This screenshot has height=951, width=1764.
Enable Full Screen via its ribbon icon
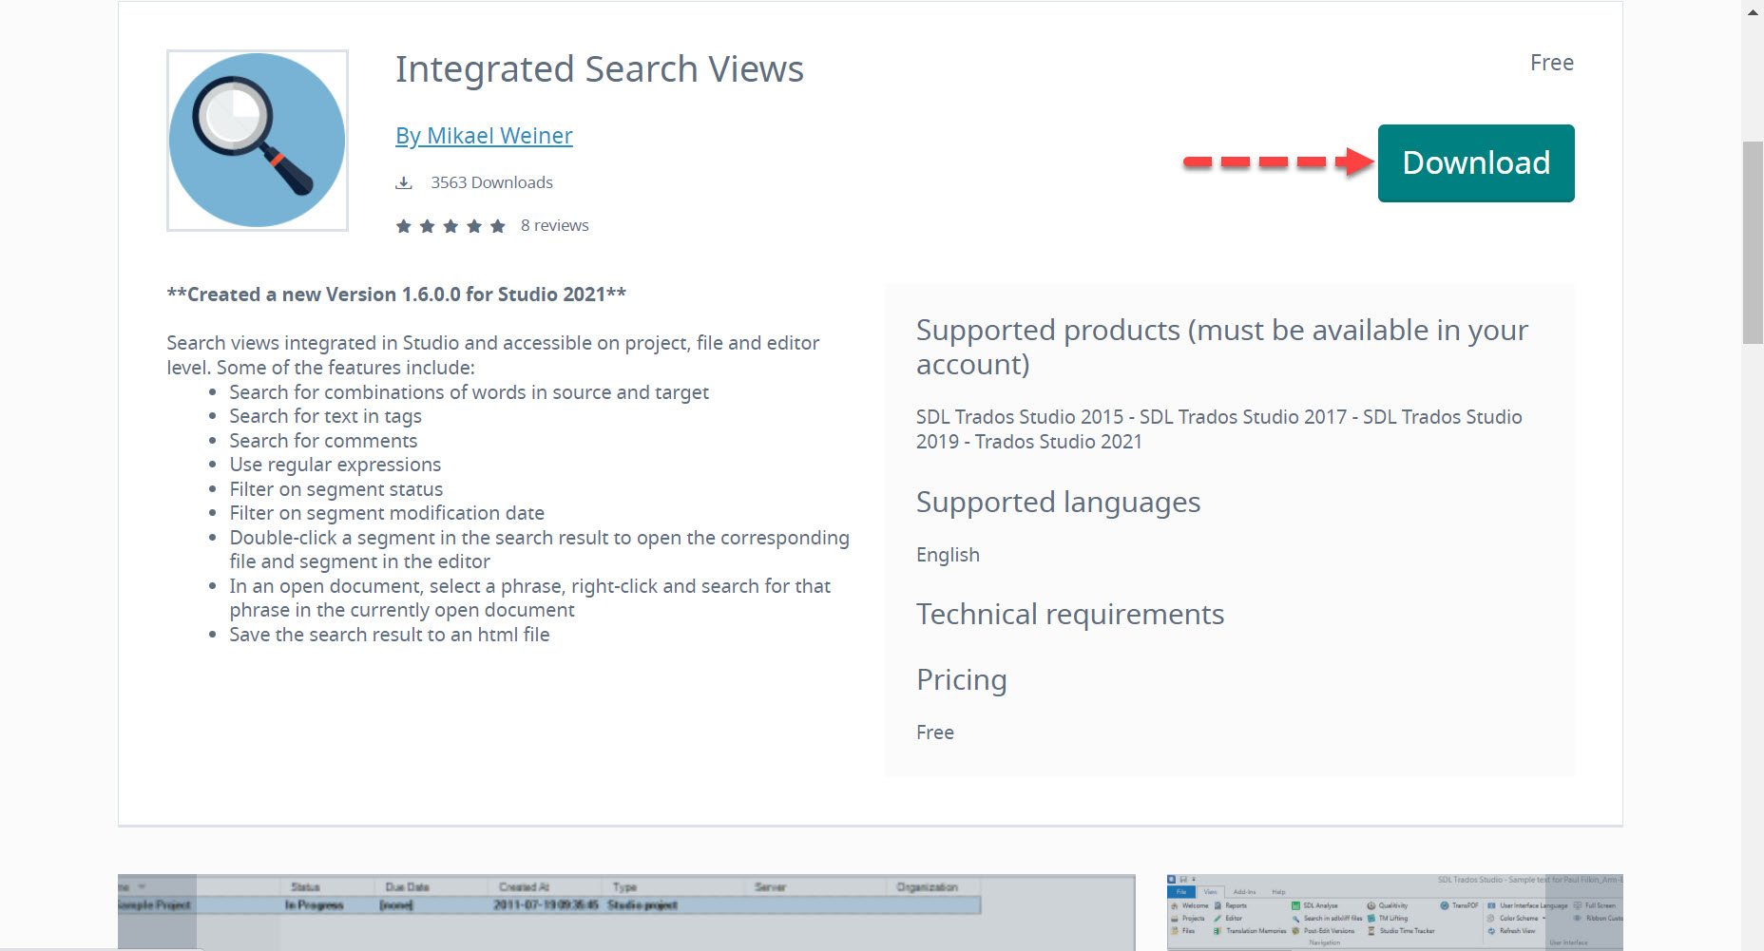pos(1578,905)
